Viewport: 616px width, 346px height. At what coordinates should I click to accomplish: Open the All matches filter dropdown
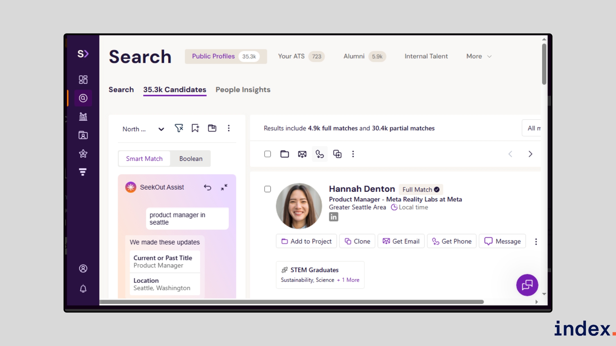[533, 128]
